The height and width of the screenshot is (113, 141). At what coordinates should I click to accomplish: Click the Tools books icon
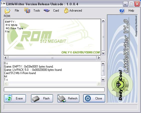[x=27, y=11]
